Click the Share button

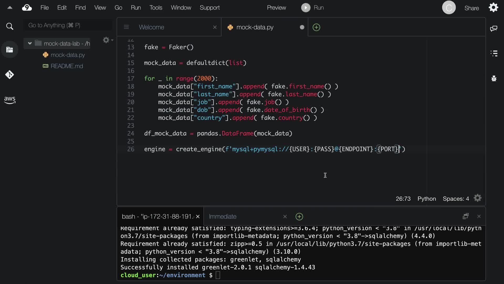pos(471,8)
